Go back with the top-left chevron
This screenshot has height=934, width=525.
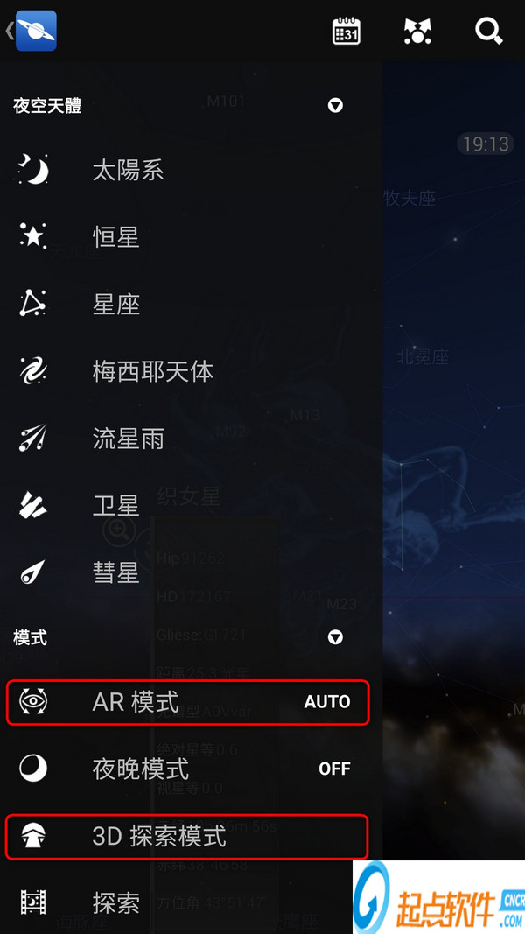9,31
